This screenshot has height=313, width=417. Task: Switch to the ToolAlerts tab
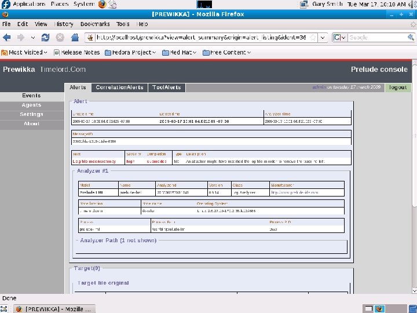(167, 88)
